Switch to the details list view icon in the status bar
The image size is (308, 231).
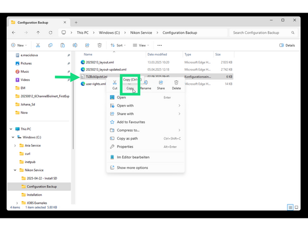tap(290, 207)
